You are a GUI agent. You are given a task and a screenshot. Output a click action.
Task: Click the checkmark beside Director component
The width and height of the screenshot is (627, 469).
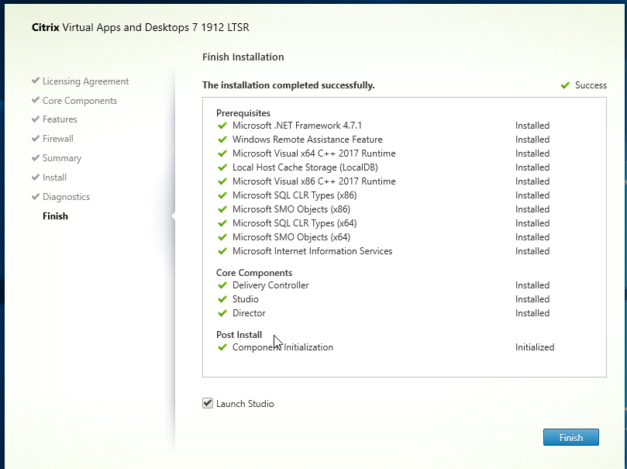[222, 313]
